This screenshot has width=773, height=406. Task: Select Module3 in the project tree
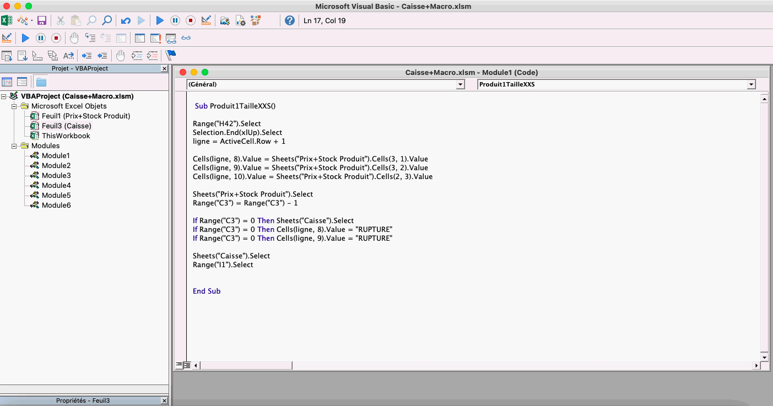pyautogui.click(x=56, y=176)
